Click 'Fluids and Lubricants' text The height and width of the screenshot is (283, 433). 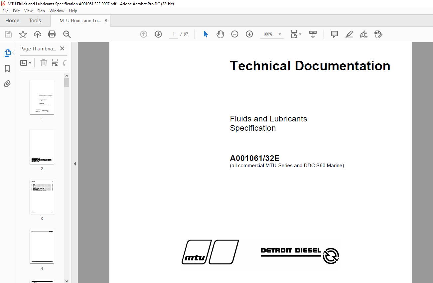pos(268,119)
